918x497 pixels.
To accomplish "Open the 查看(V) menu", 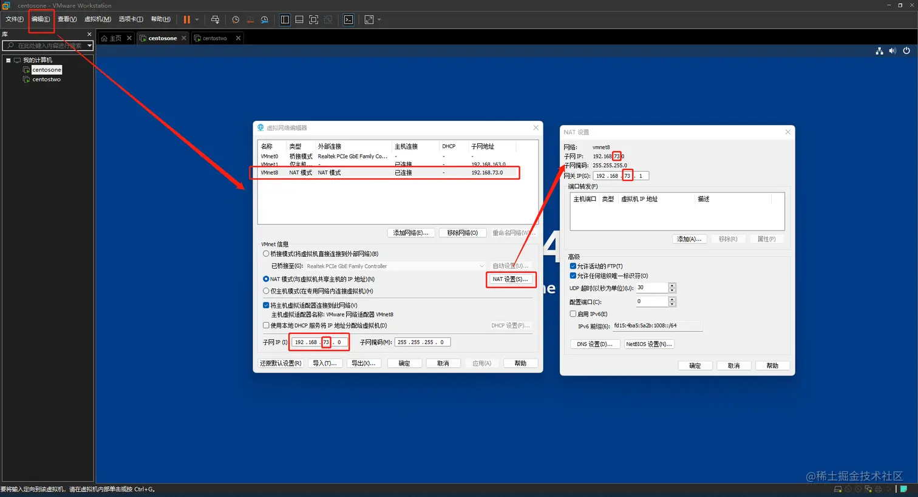I will click(67, 19).
